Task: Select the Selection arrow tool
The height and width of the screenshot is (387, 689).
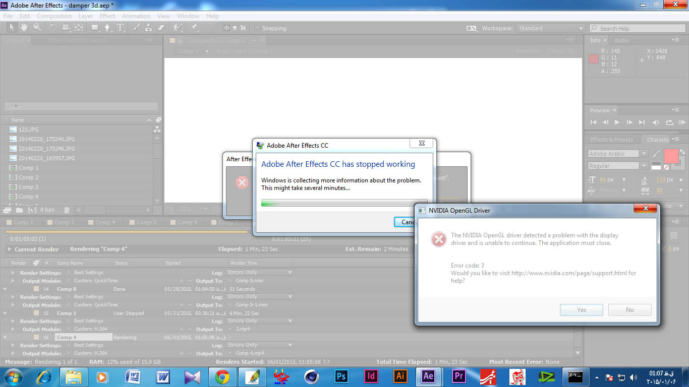Action: [12, 28]
